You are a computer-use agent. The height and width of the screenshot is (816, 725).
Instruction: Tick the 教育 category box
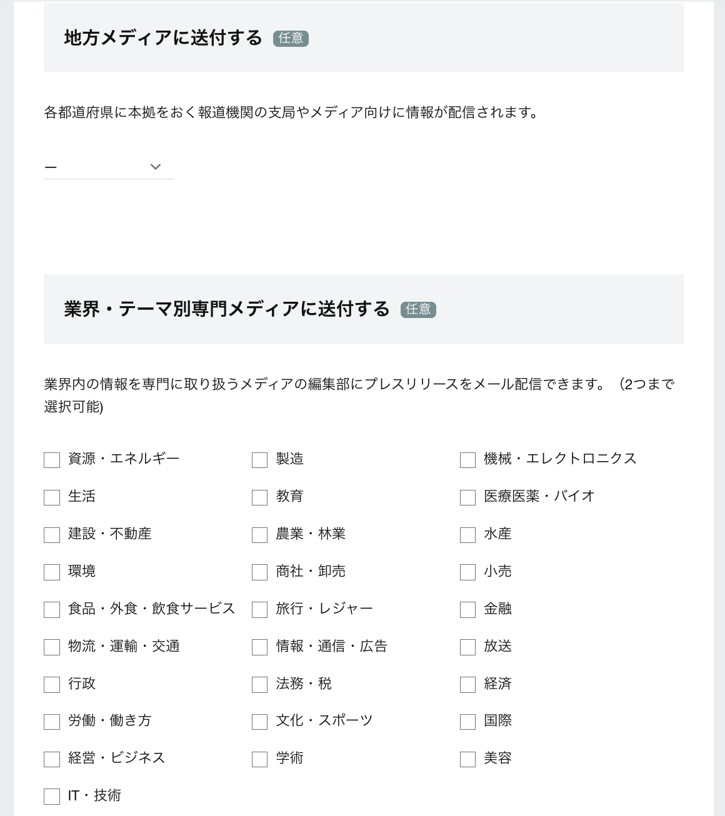(259, 497)
